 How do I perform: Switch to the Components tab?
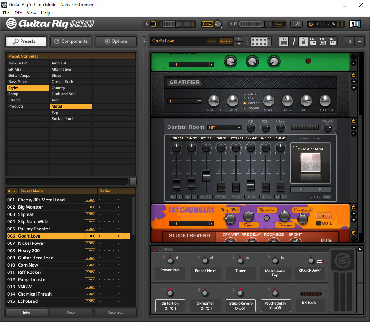coord(71,41)
